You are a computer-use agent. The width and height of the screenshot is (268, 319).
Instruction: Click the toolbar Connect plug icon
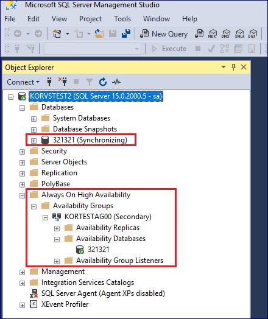[17, 49]
